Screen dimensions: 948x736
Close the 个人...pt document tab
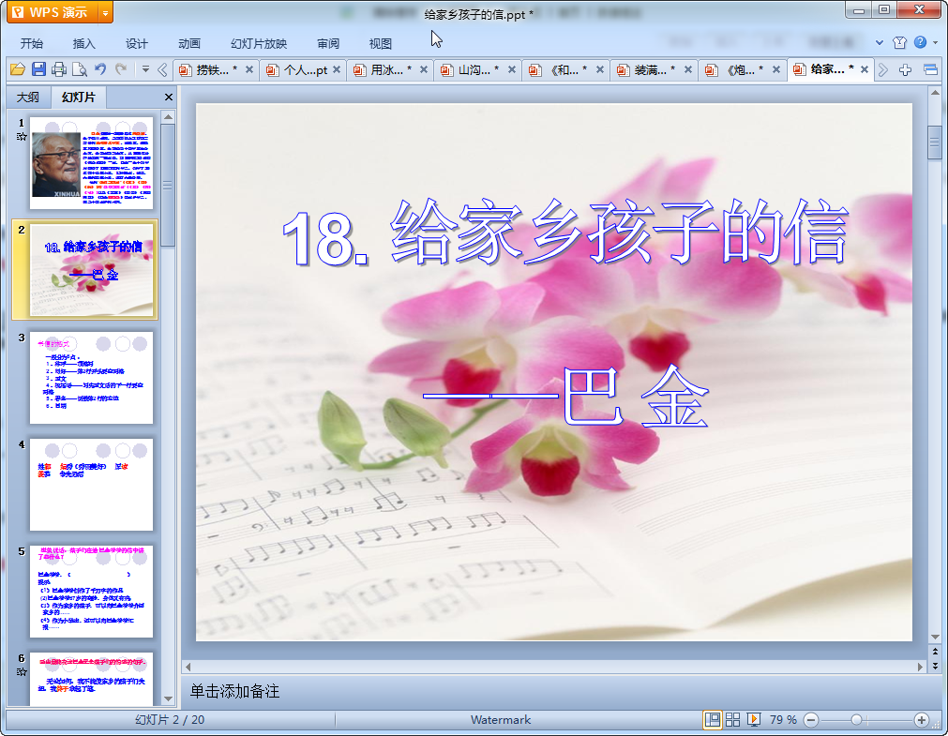(x=337, y=70)
